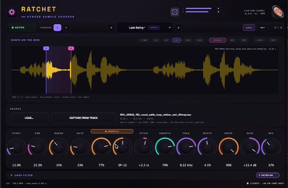The image size is (288, 188).
Task: Click the INIT preset button
Action: point(262,28)
